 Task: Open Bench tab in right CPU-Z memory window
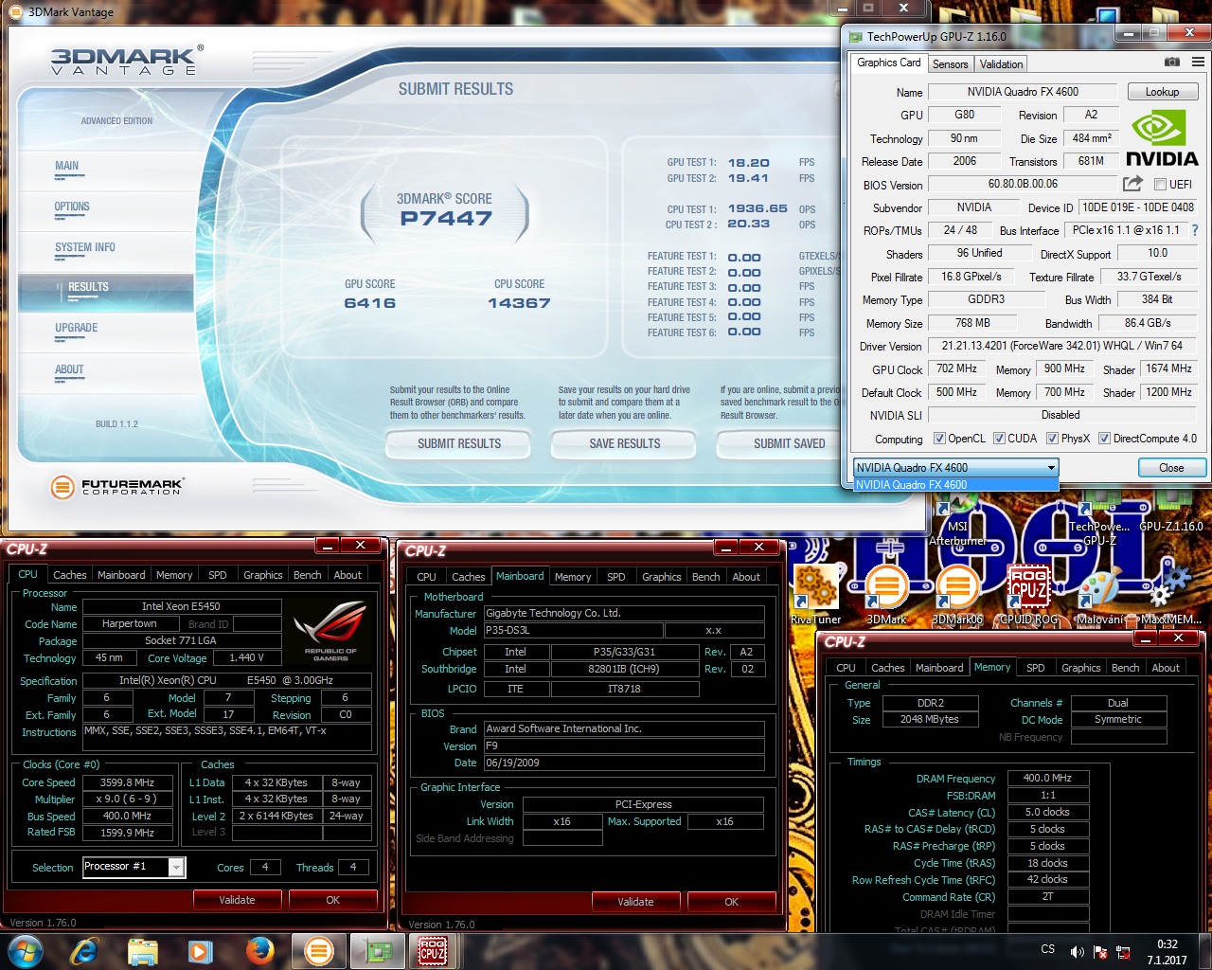tap(1125, 668)
